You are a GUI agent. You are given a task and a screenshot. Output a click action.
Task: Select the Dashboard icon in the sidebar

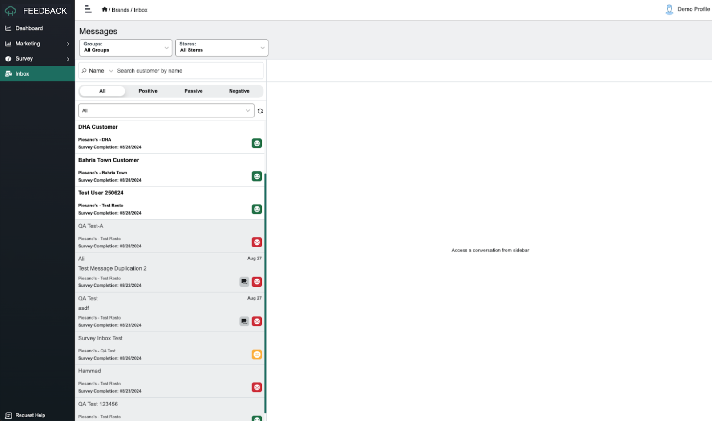tap(8, 28)
